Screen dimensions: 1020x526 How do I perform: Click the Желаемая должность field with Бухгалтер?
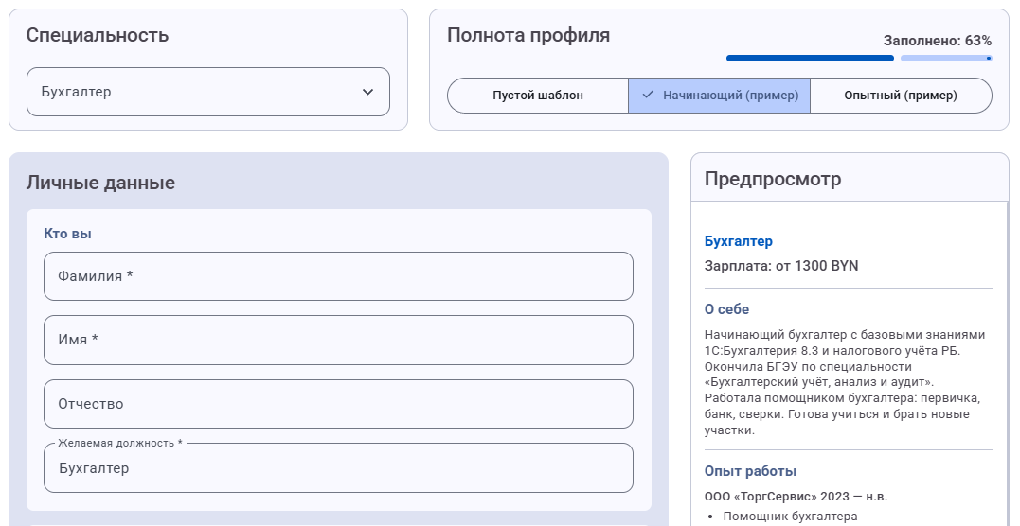[338, 468]
